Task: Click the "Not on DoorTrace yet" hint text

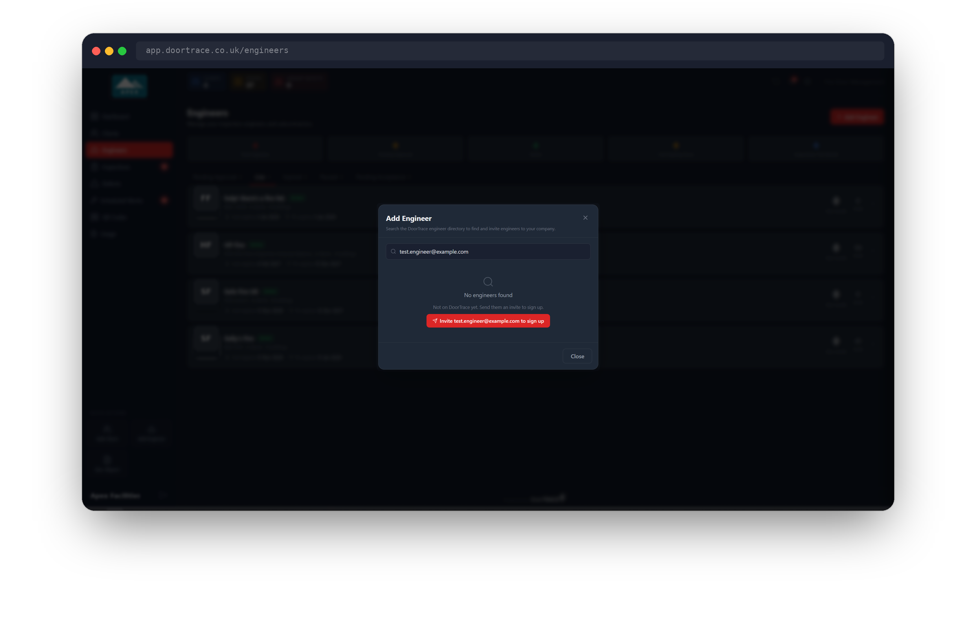Action: coord(488,308)
